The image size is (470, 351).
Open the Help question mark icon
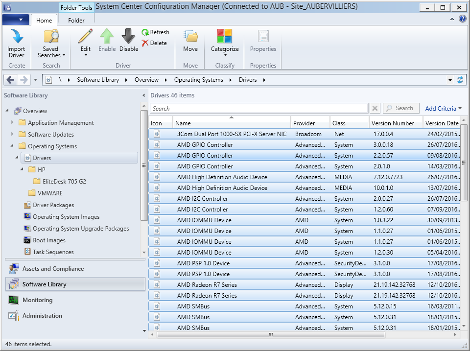463,19
